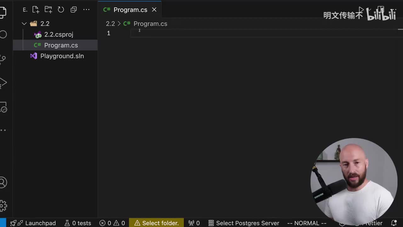Refresh the Explorer file tree

(61, 9)
